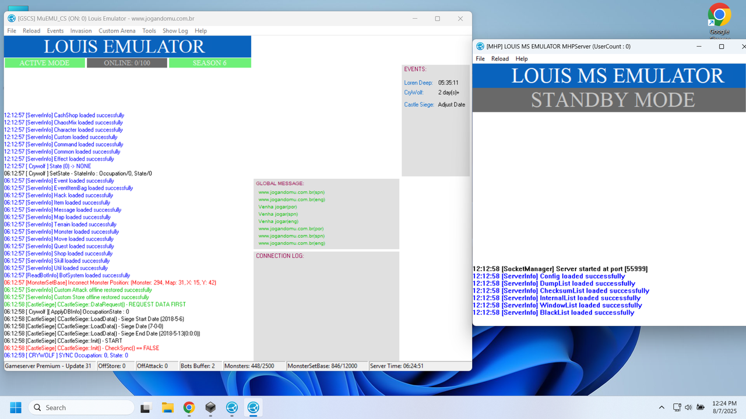Click the CashShop loaded successfully log line
The width and height of the screenshot is (746, 419).
(x=64, y=115)
